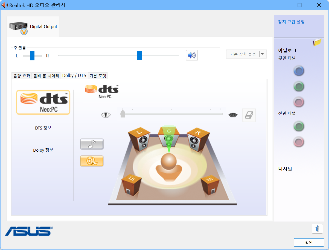Close the Realtek audio manager window
329x250 pixels.
coord(319,5)
